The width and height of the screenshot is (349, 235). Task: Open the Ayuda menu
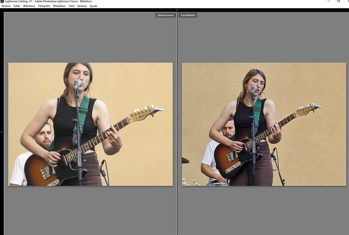coord(93,6)
